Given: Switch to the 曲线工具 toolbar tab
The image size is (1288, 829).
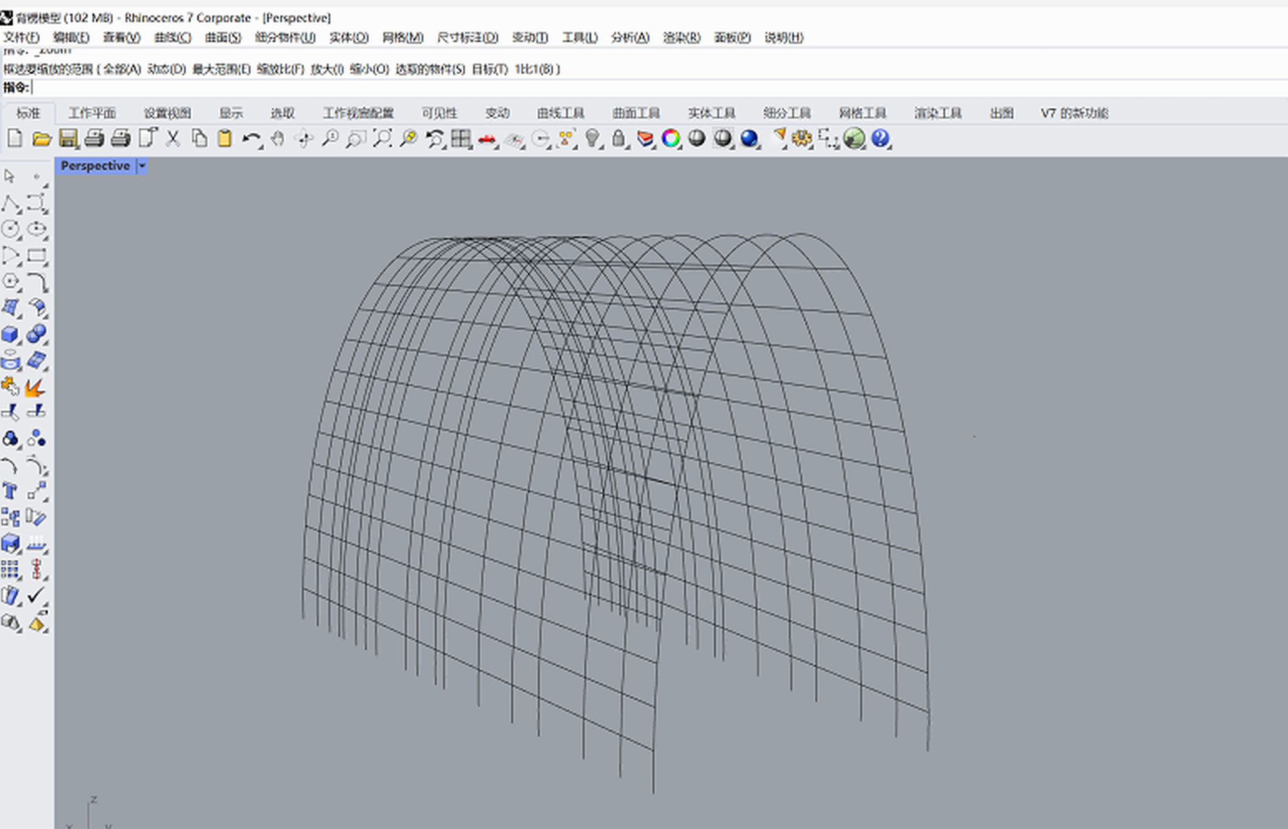Looking at the screenshot, I should [560, 113].
